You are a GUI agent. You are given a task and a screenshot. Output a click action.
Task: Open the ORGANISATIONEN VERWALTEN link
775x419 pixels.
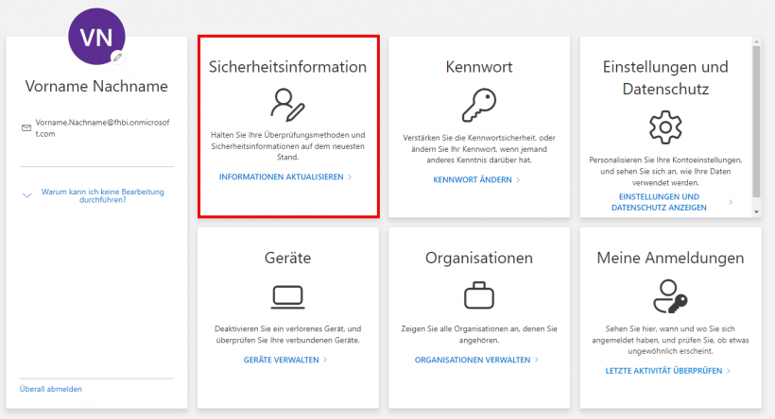pos(472,360)
